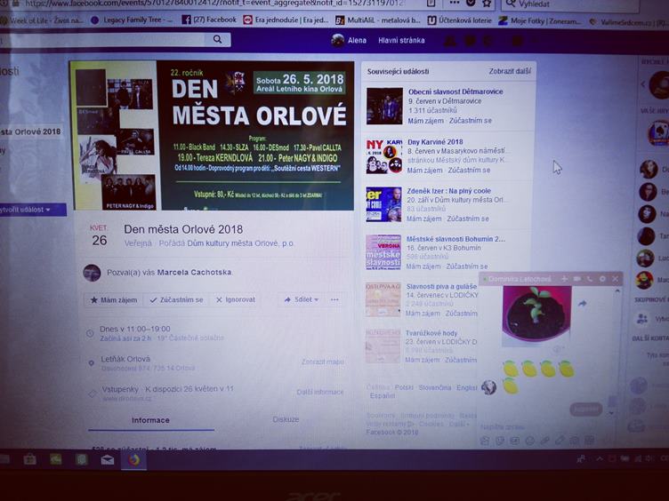Click the Mám zájem star button for the event
The image size is (669, 501).
[114, 300]
